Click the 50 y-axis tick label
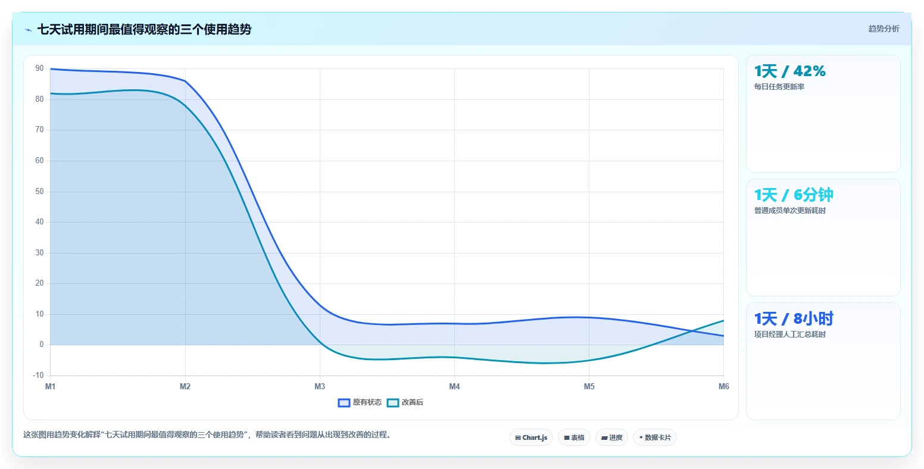The height and width of the screenshot is (469, 924). click(39, 192)
